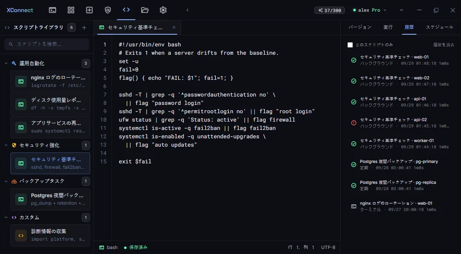Select the script library code icon
Viewport: 461px width, 254px height.
[x=126, y=10]
